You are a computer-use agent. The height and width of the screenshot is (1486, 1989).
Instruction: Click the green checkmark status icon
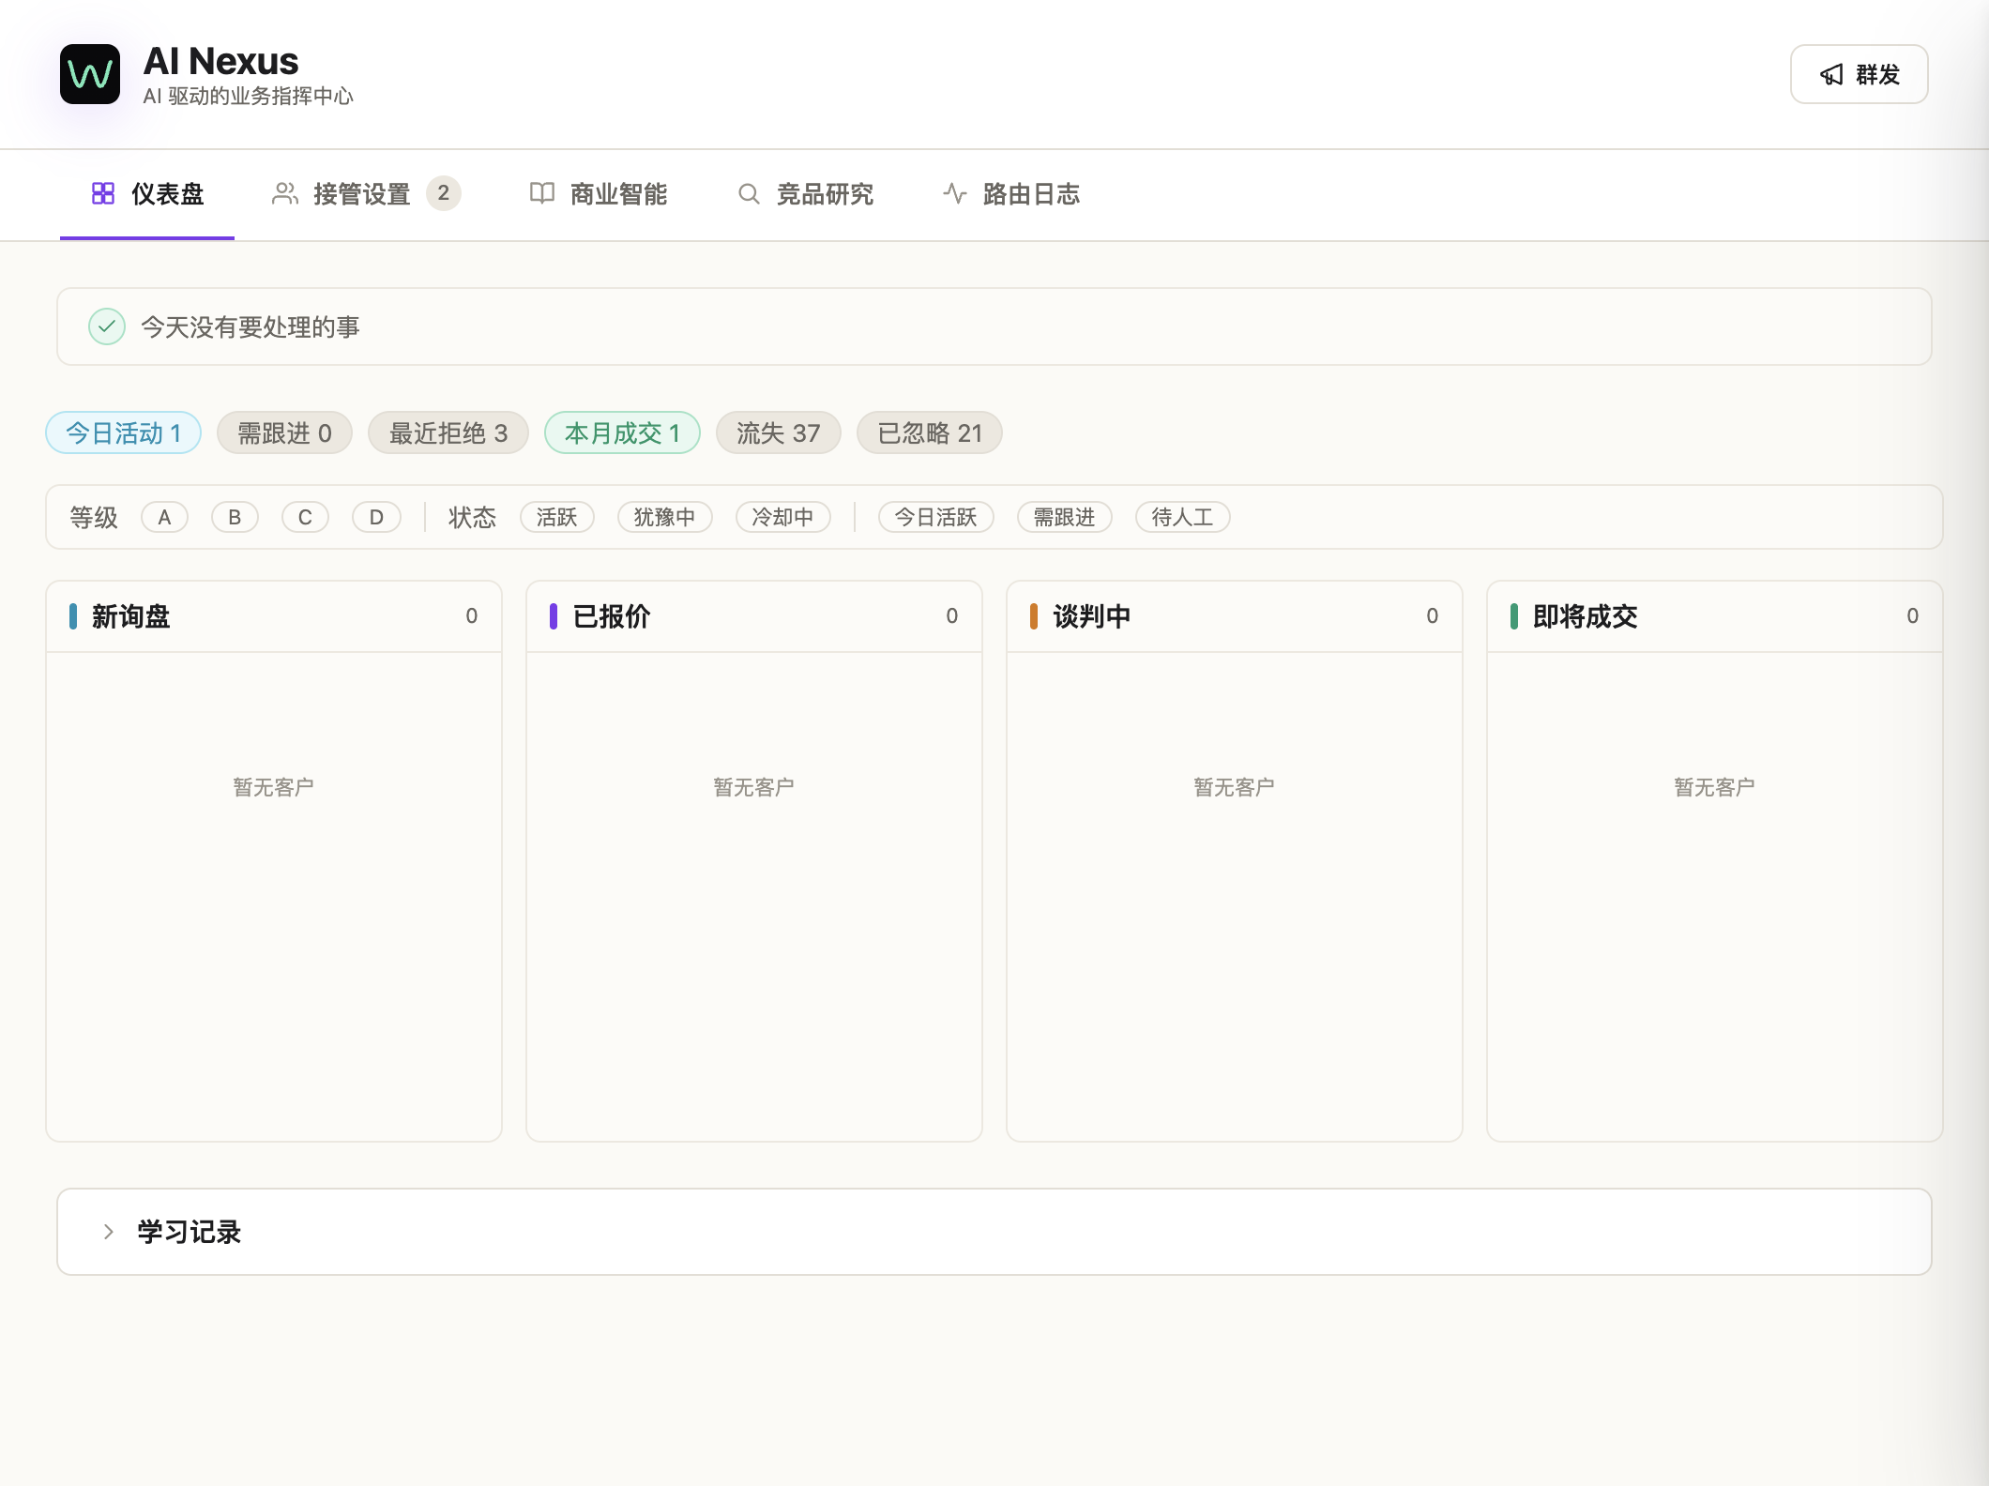[107, 326]
